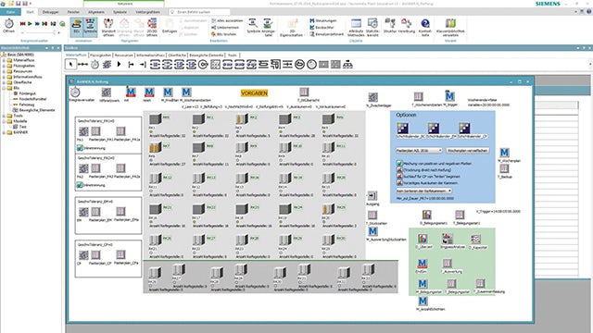This screenshot has width=593, height=333.
Task: Click the green play simulation button
Action: pyautogui.click(x=30, y=24)
